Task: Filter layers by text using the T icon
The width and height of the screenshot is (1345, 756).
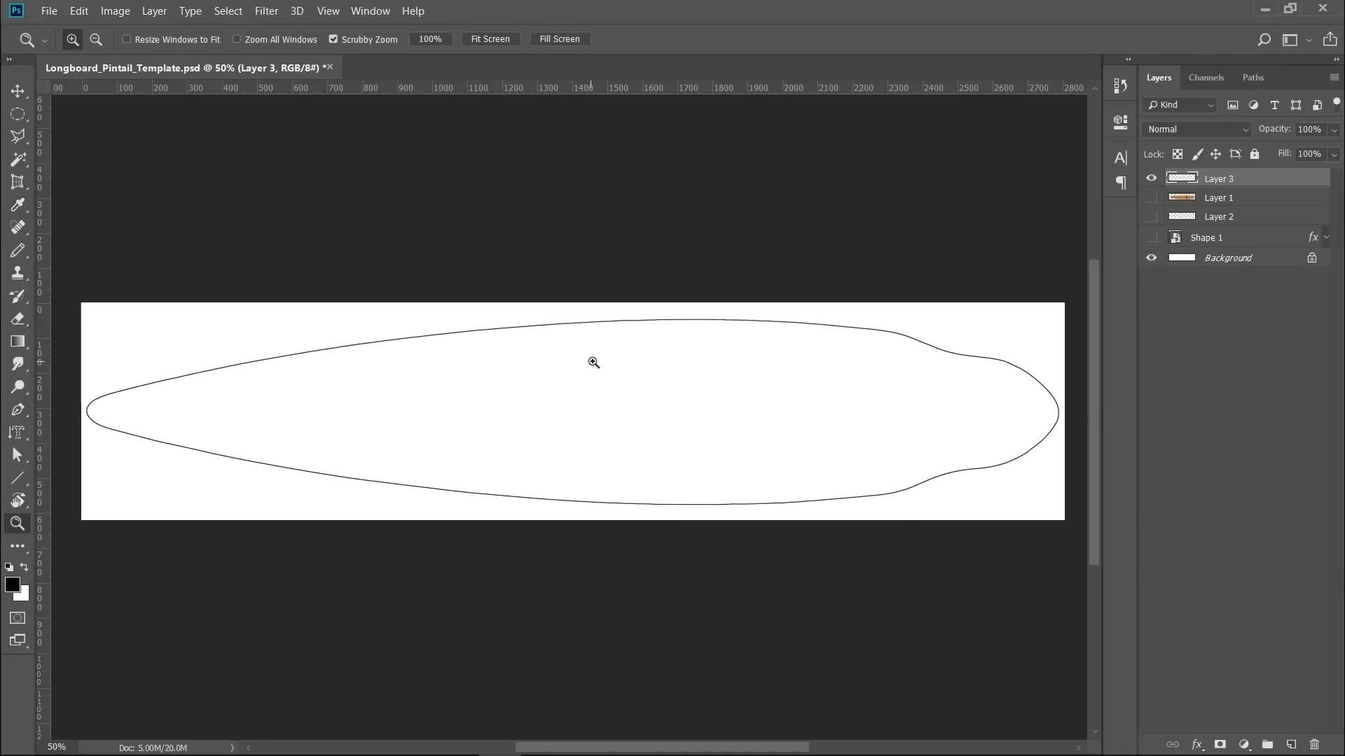Action: [x=1274, y=105]
